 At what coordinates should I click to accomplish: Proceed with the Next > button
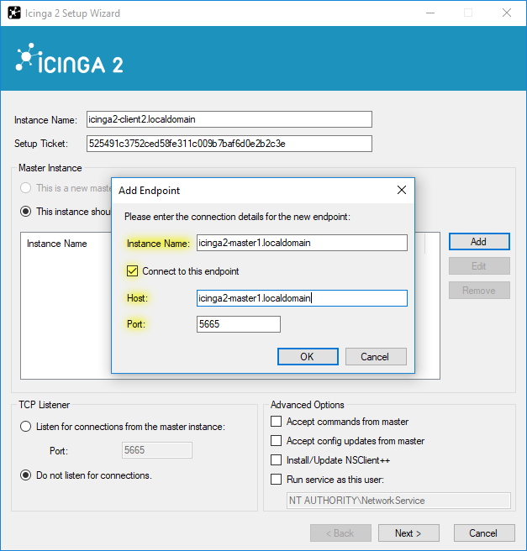pos(408,533)
